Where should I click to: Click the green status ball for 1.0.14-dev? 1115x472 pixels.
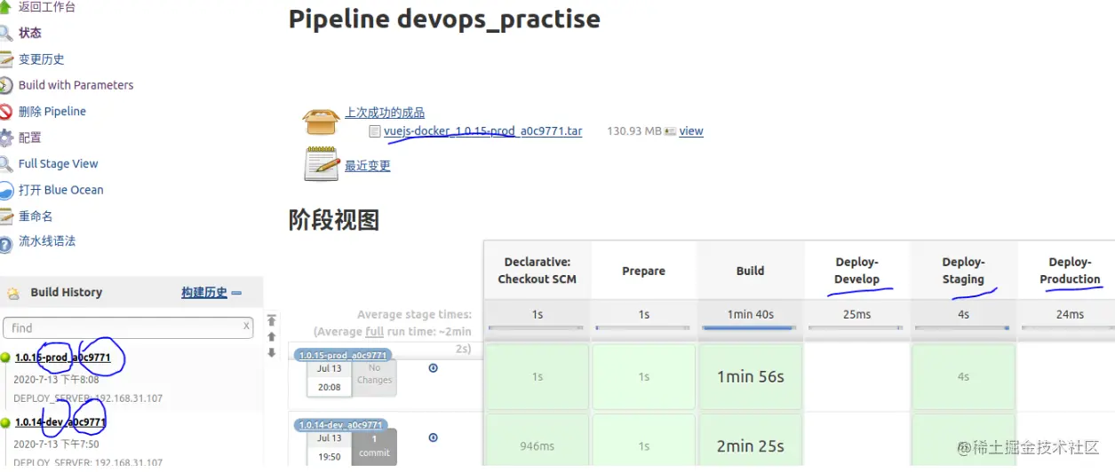[x=5, y=422]
